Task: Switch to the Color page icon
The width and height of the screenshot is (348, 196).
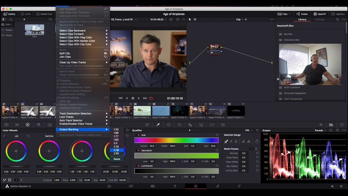Action: click(x=196, y=186)
